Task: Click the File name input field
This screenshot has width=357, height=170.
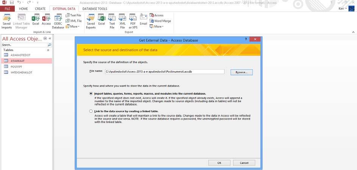Action: click(x=164, y=72)
